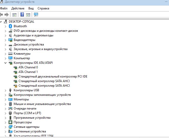Click the processor chip icon next to Процессоры
169x138 pixels.
tap(10, 122)
